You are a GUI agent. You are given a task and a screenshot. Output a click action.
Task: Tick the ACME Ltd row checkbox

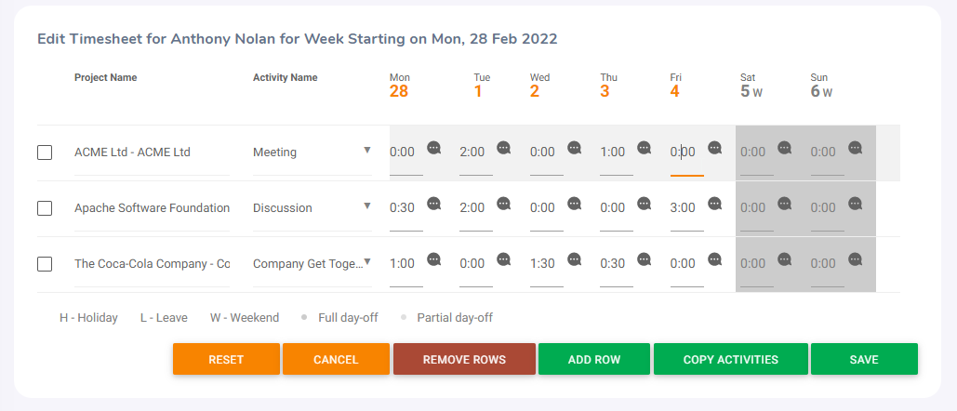[x=45, y=152]
